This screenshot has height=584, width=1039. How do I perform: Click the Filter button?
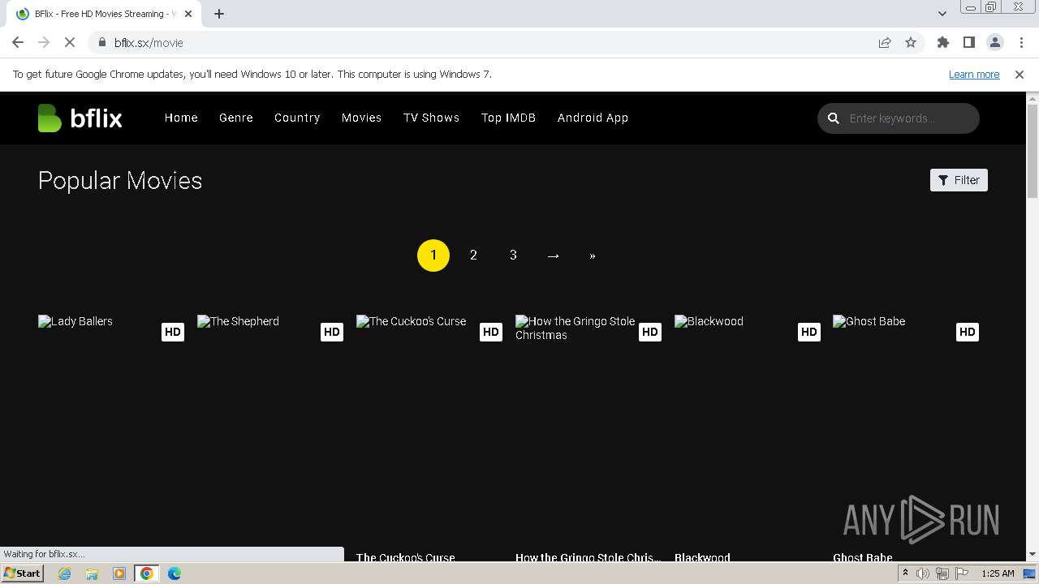(x=959, y=180)
